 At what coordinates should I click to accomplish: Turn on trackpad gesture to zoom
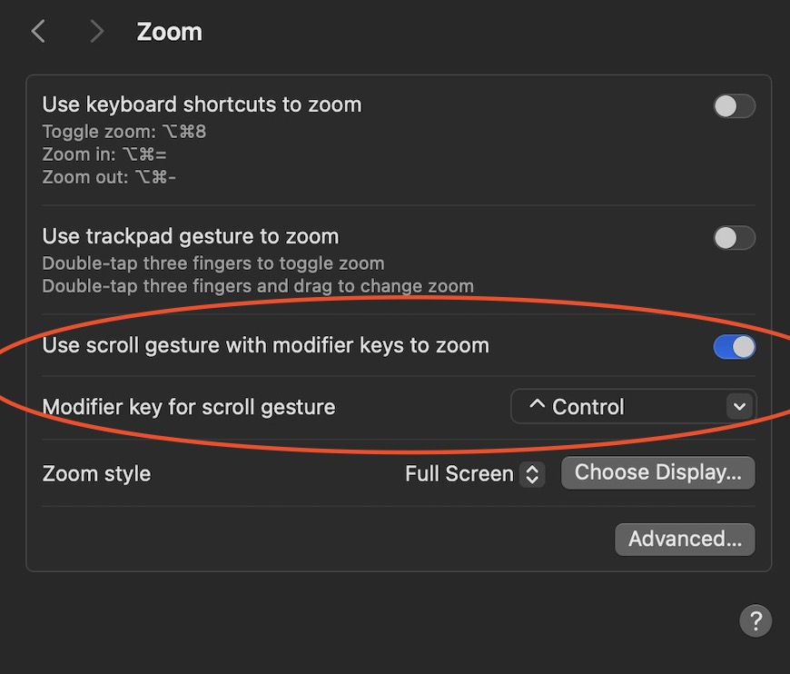coord(734,237)
